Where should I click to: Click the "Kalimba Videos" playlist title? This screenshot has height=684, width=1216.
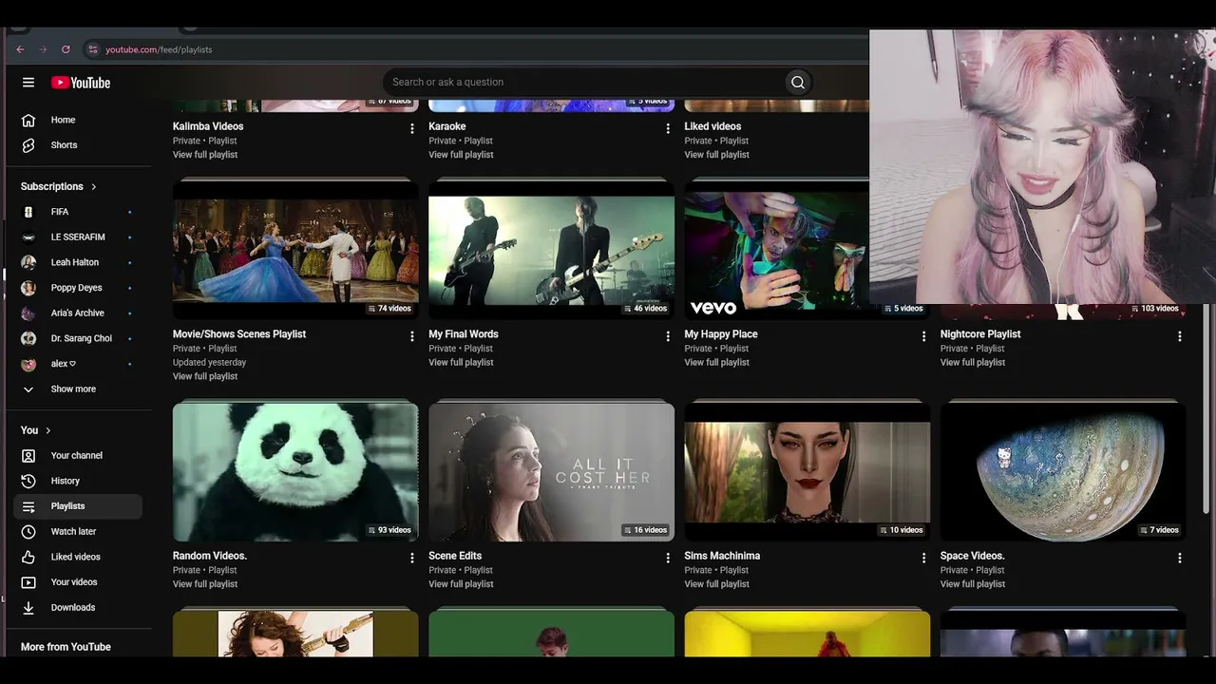tap(208, 126)
